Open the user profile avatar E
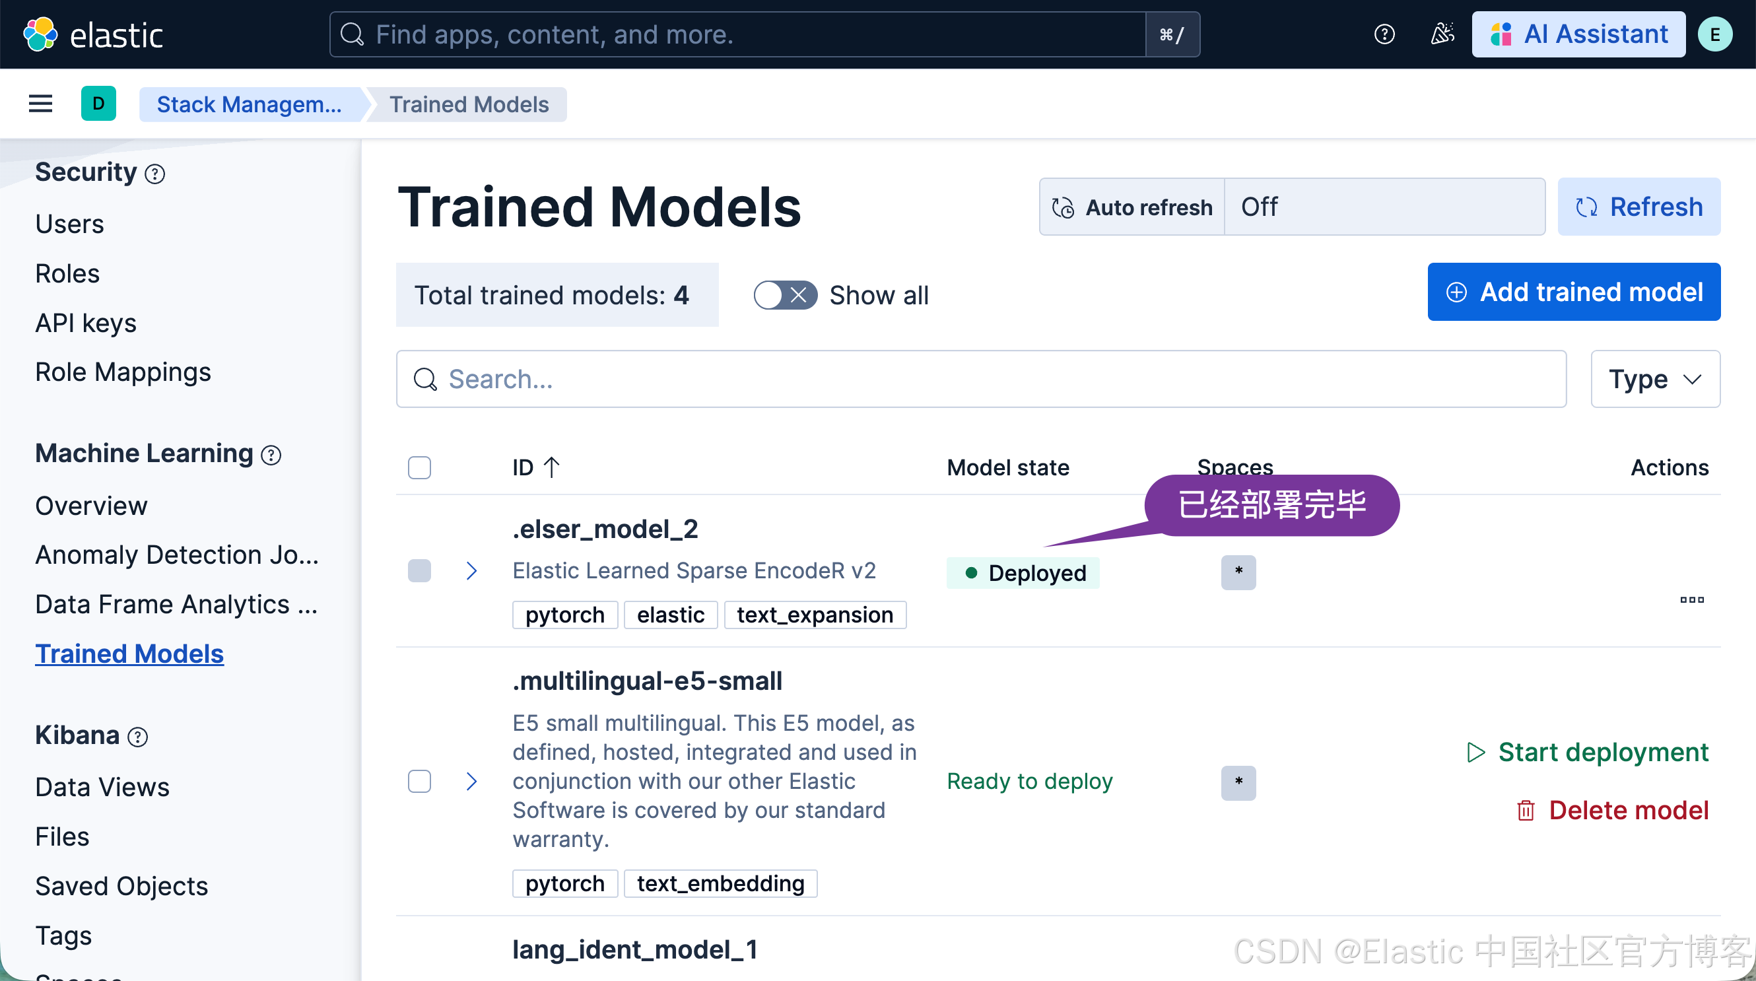Viewport: 1756px width, 981px height. 1714,34
